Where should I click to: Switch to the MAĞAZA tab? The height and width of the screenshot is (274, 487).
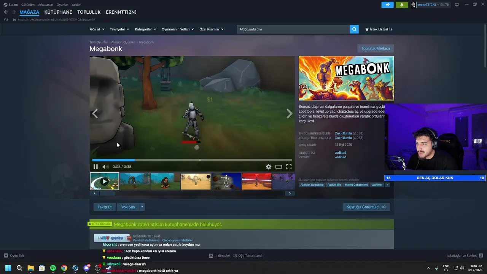29,12
